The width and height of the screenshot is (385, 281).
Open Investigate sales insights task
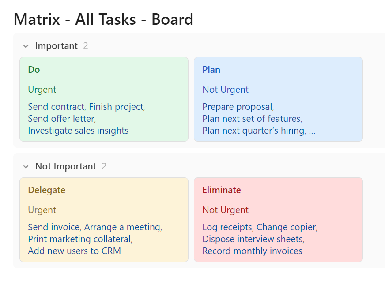(x=78, y=131)
